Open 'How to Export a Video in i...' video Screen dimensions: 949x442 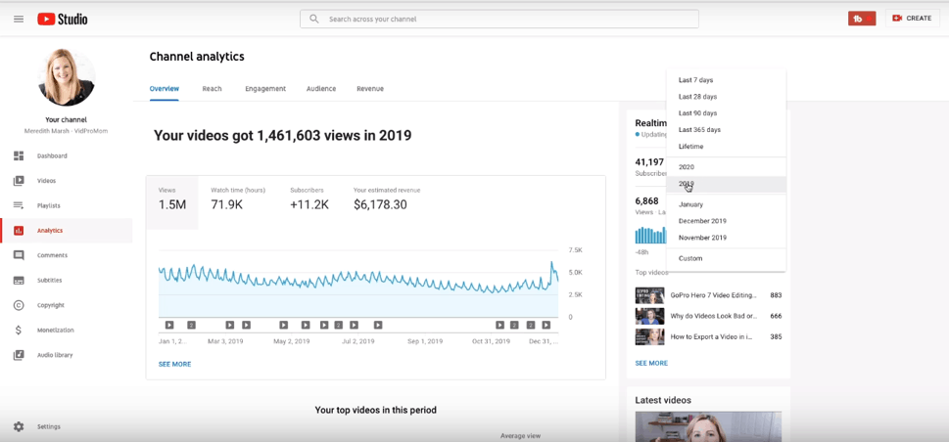pyautogui.click(x=711, y=336)
